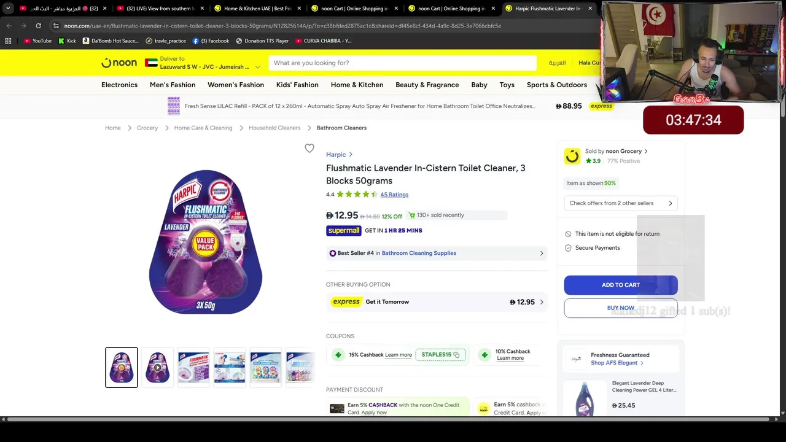The height and width of the screenshot is (442, 786).
Task: Open the 45 Ratings link
Action: coord(394,195)
